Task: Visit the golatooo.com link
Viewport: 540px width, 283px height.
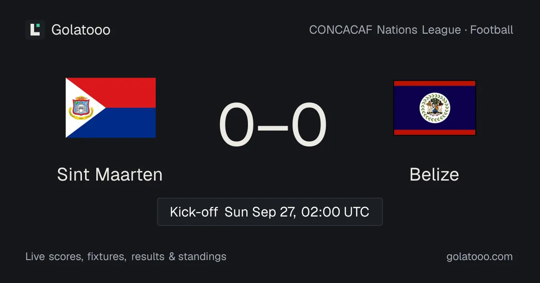Action: pyautogui.click(x=480, y=256)
